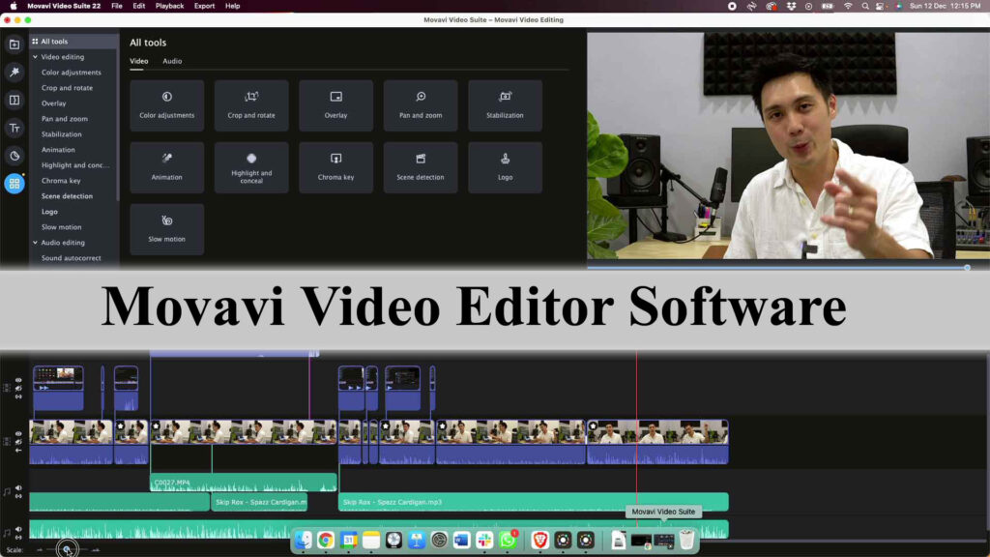
Task: Open the Slow motion tool tile
Action: click(166, 229)
